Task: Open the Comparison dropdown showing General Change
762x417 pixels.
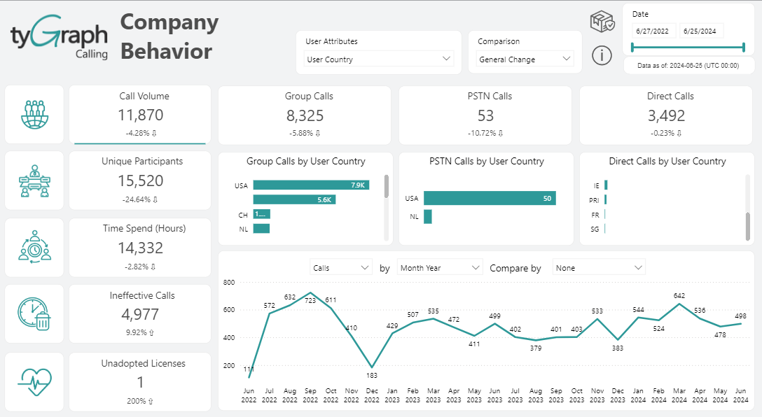Action: (524, 59)
